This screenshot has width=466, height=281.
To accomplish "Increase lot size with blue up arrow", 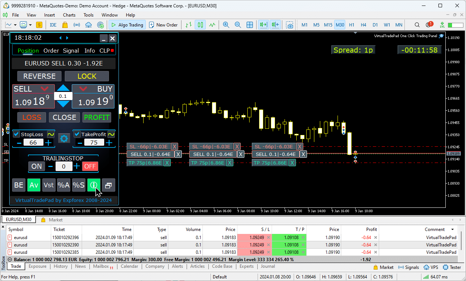I will (x=63, y=88).
